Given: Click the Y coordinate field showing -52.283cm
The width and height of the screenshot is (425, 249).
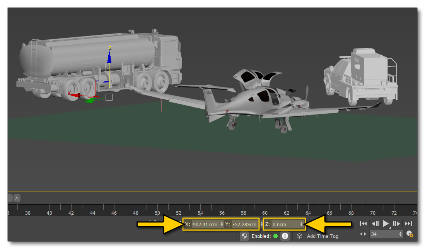Looking at the screenshot, I should pyautogui.click(x=244, y=224).
